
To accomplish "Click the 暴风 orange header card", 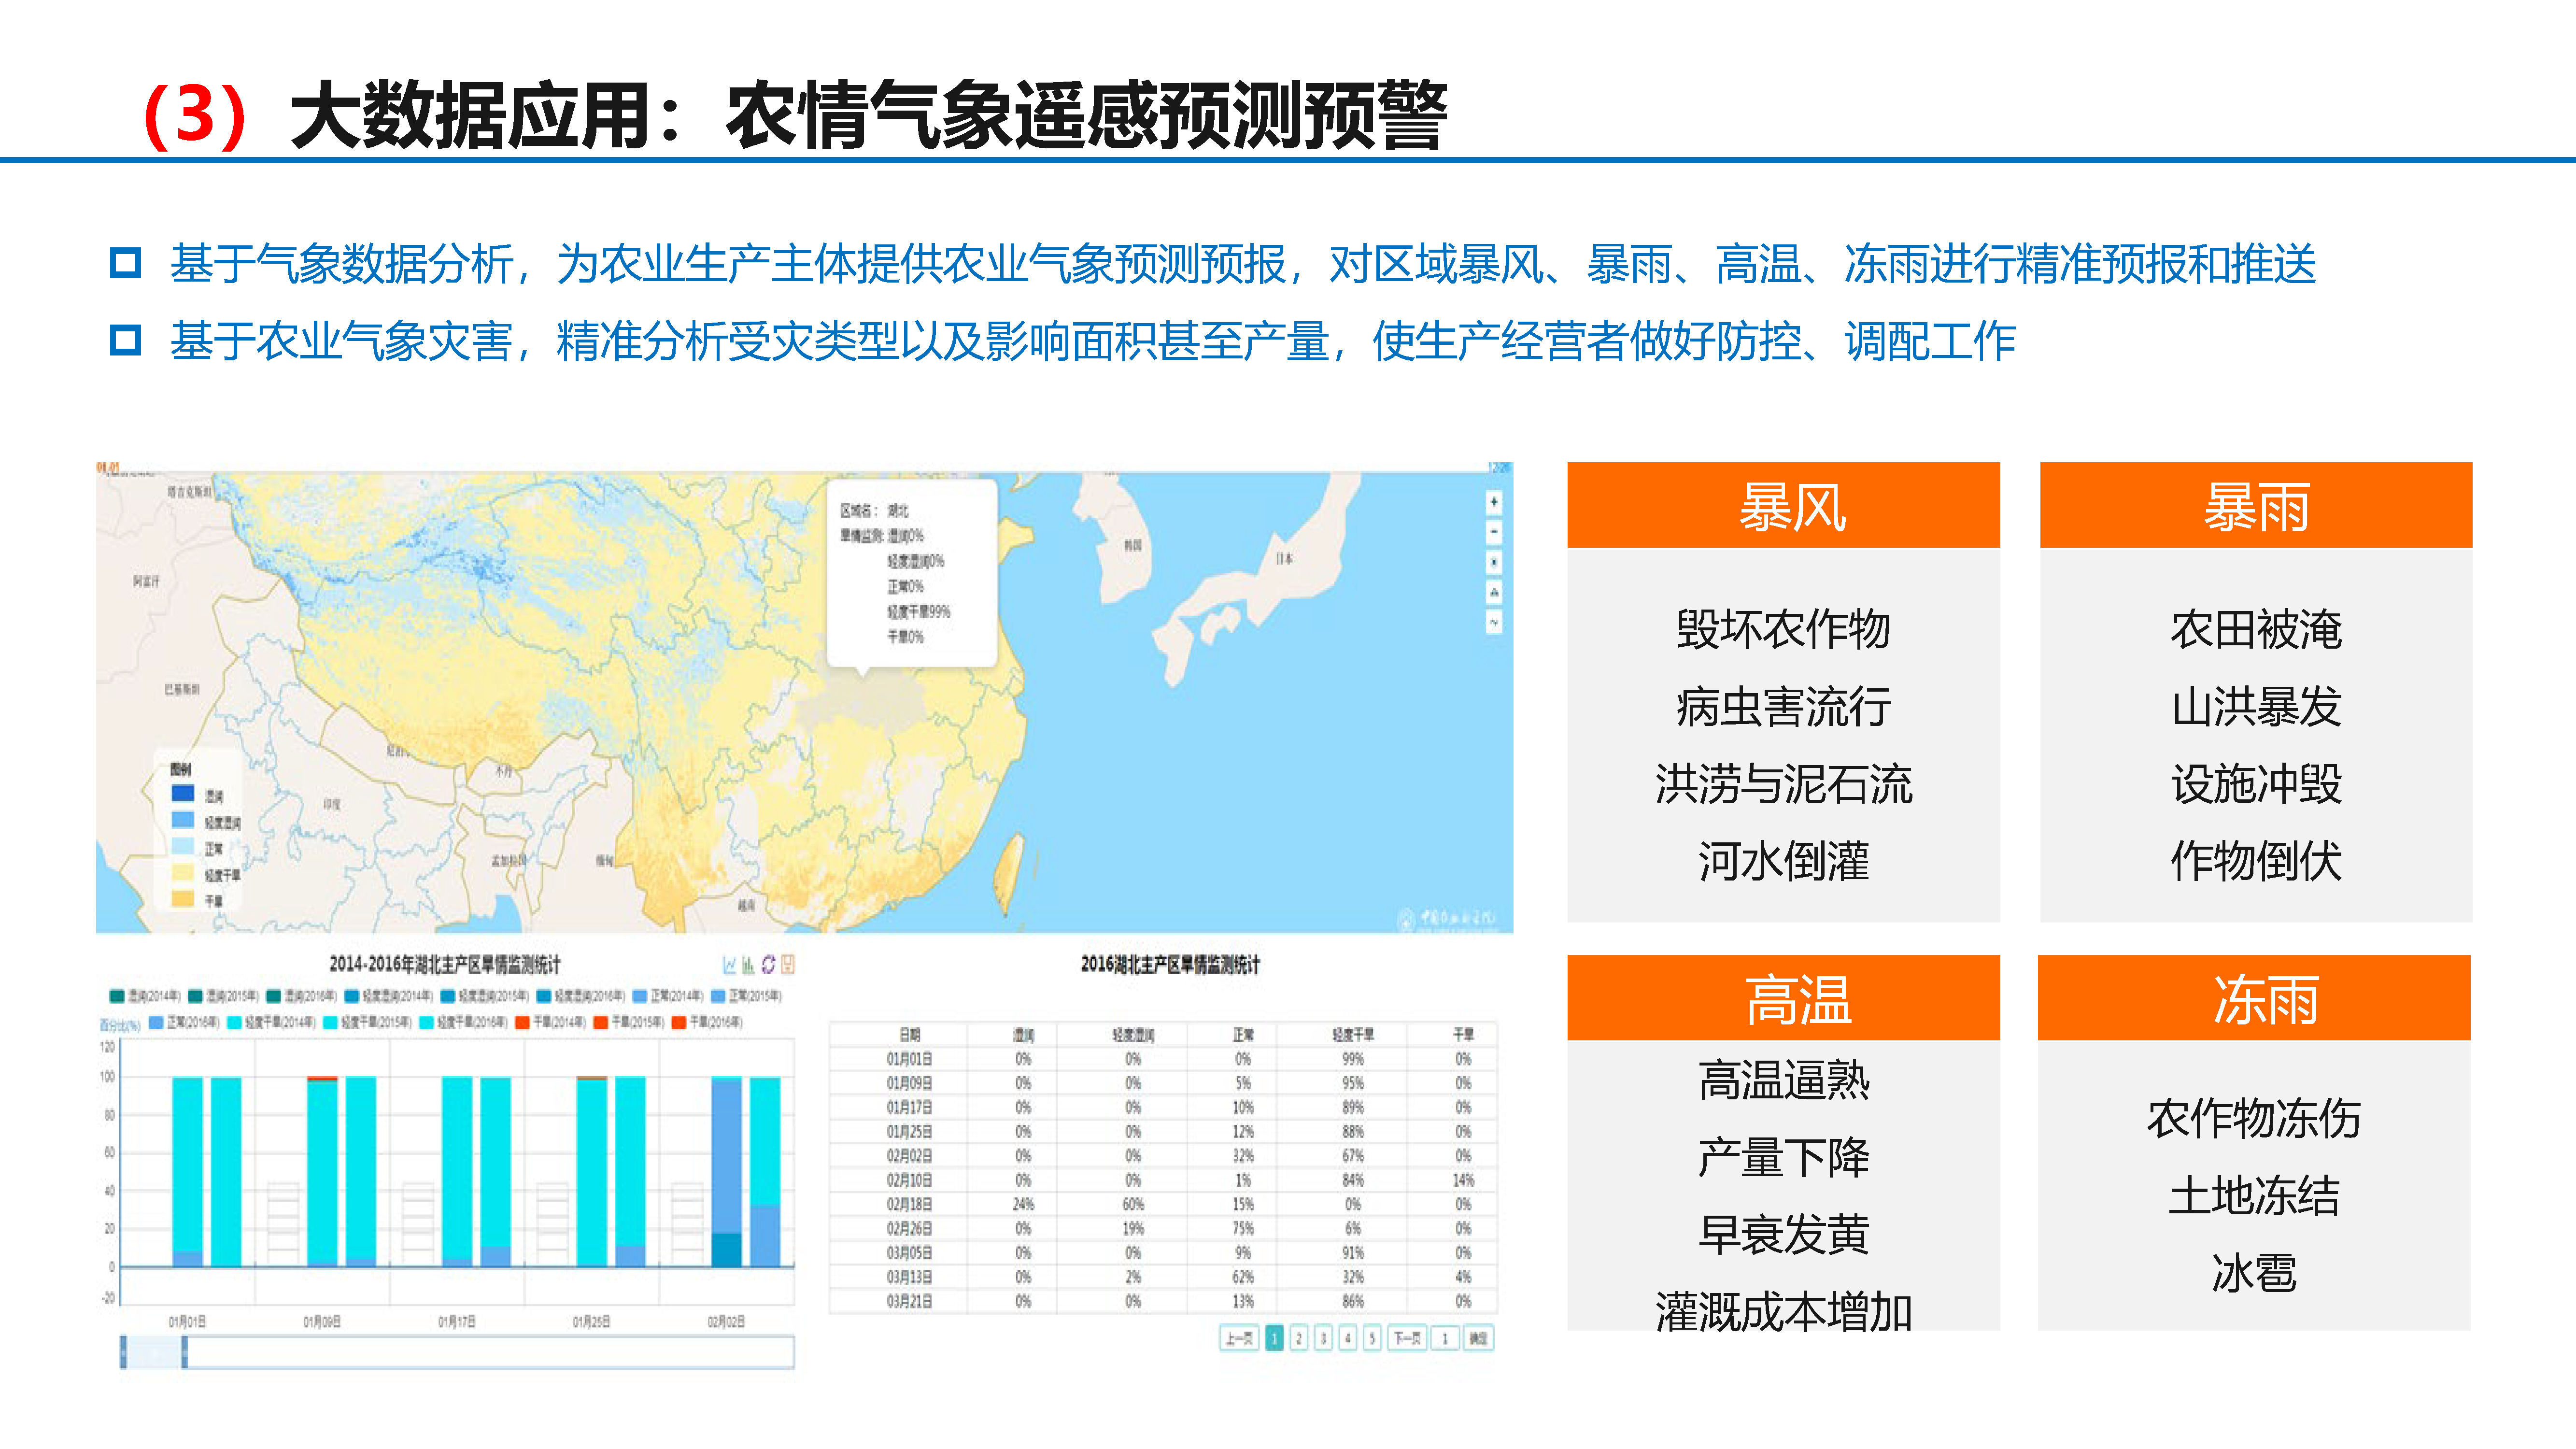I will 1783,505.
